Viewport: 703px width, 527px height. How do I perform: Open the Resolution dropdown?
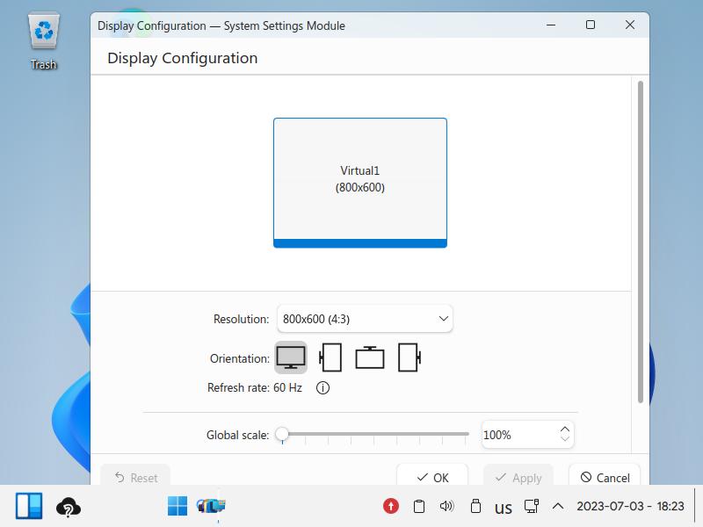[365, 319]
